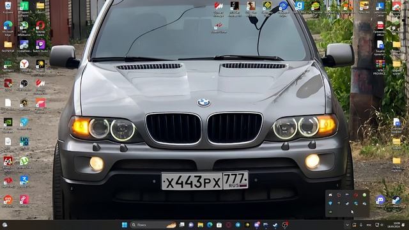Open the Discord desktop shortcut

(380, 200)
